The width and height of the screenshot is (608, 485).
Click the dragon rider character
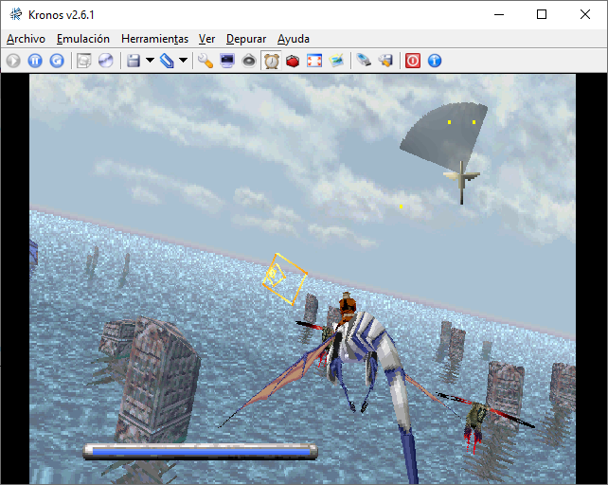[x=348, y=307]
